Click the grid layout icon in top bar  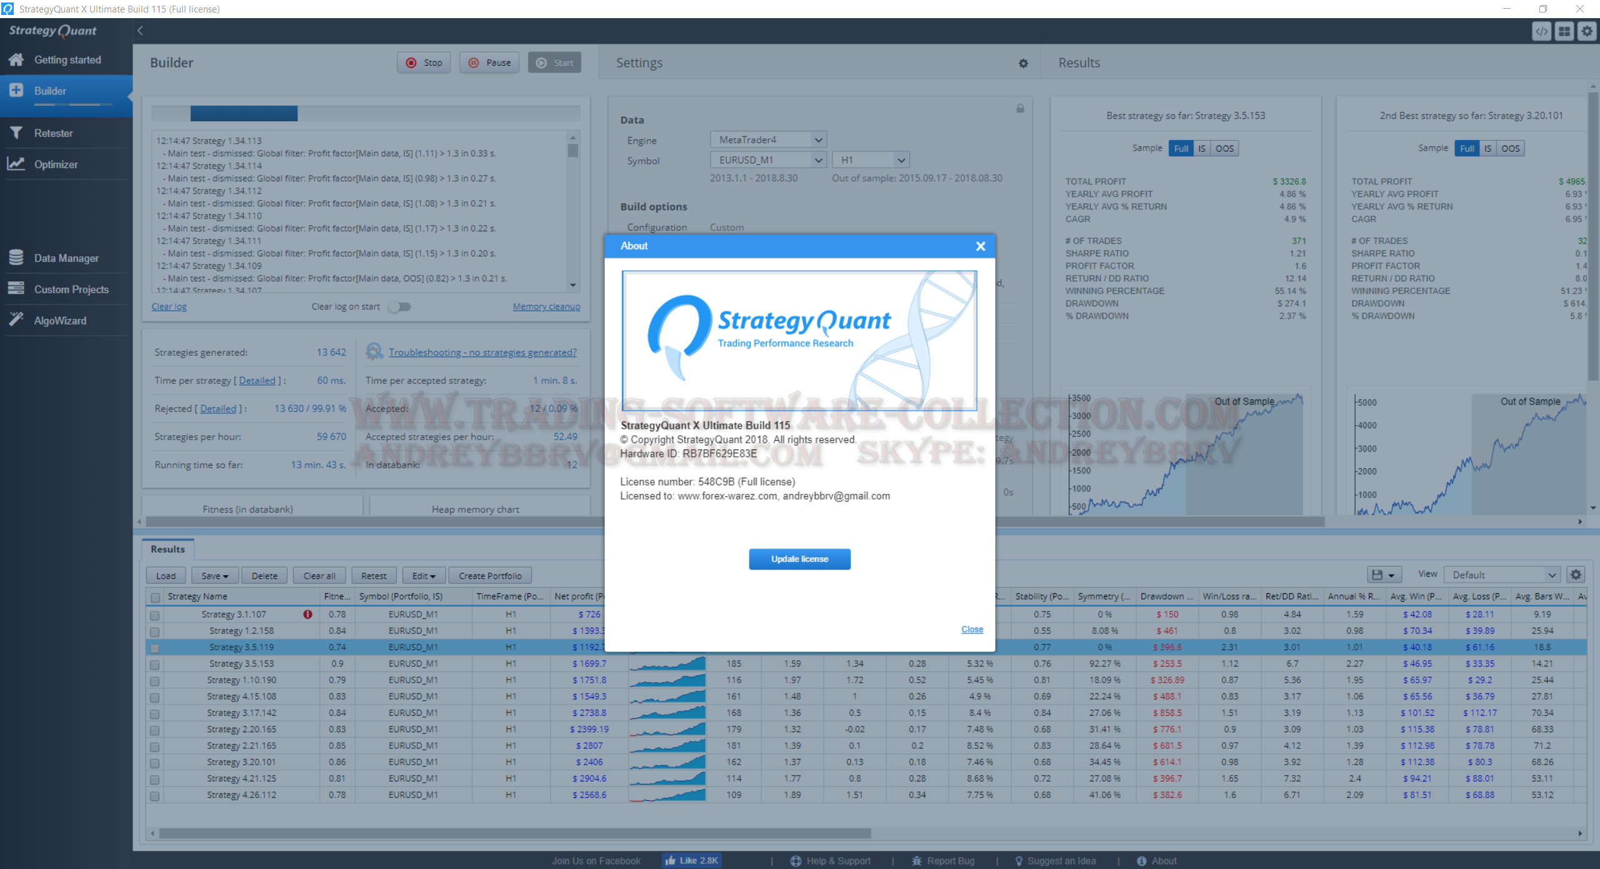(x=1564, y=31)
